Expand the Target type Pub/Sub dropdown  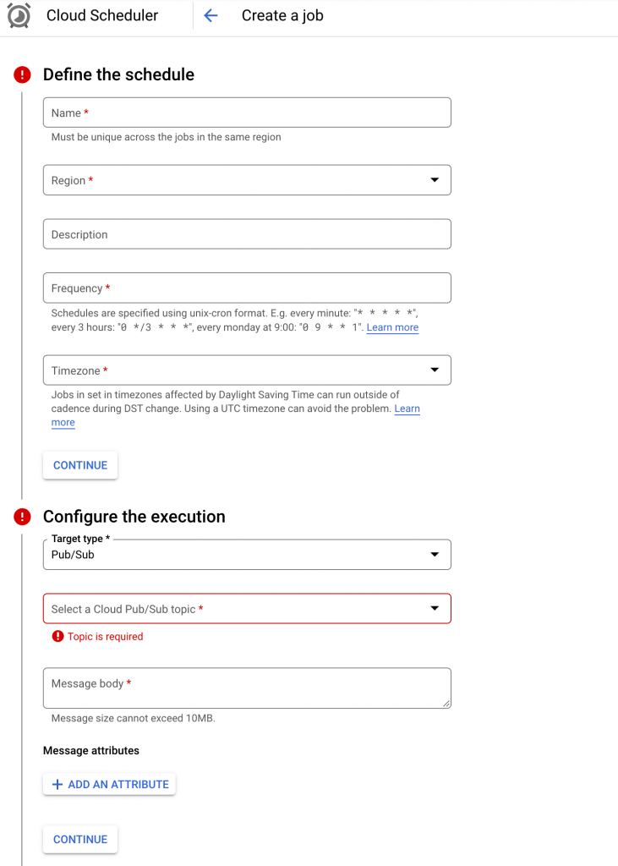247,555
